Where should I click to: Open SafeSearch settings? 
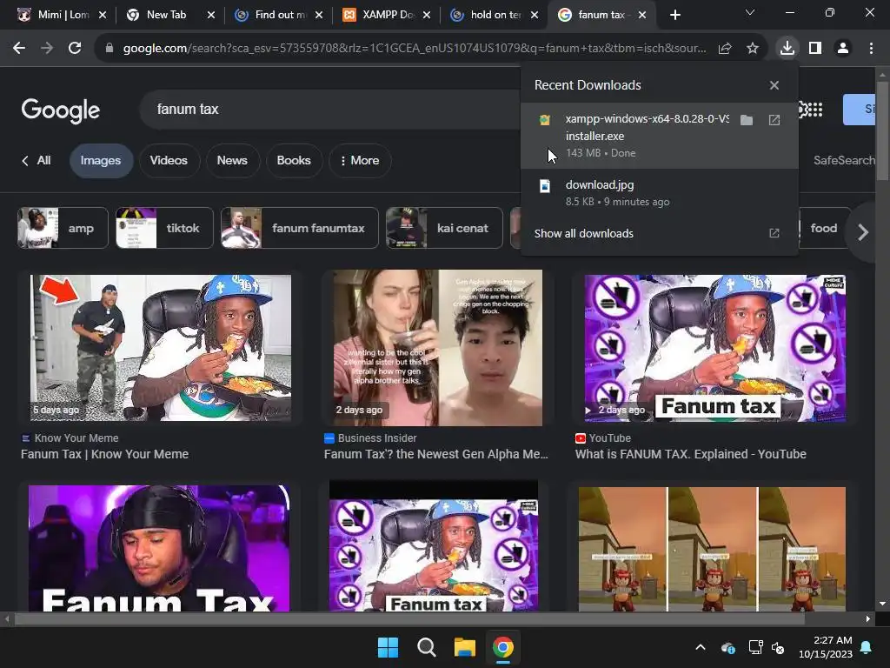844,161
